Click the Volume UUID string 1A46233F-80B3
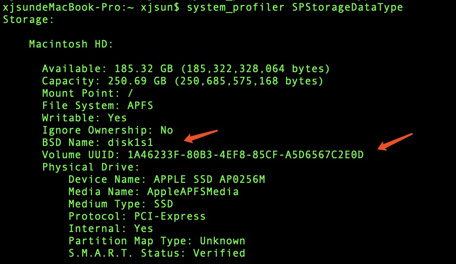 coord(246,155)
